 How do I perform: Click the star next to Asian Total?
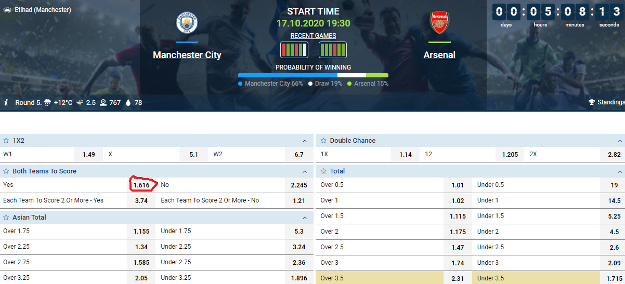pyautogui.click(x=6, y=218)
